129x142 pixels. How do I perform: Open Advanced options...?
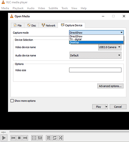(110, 86)
